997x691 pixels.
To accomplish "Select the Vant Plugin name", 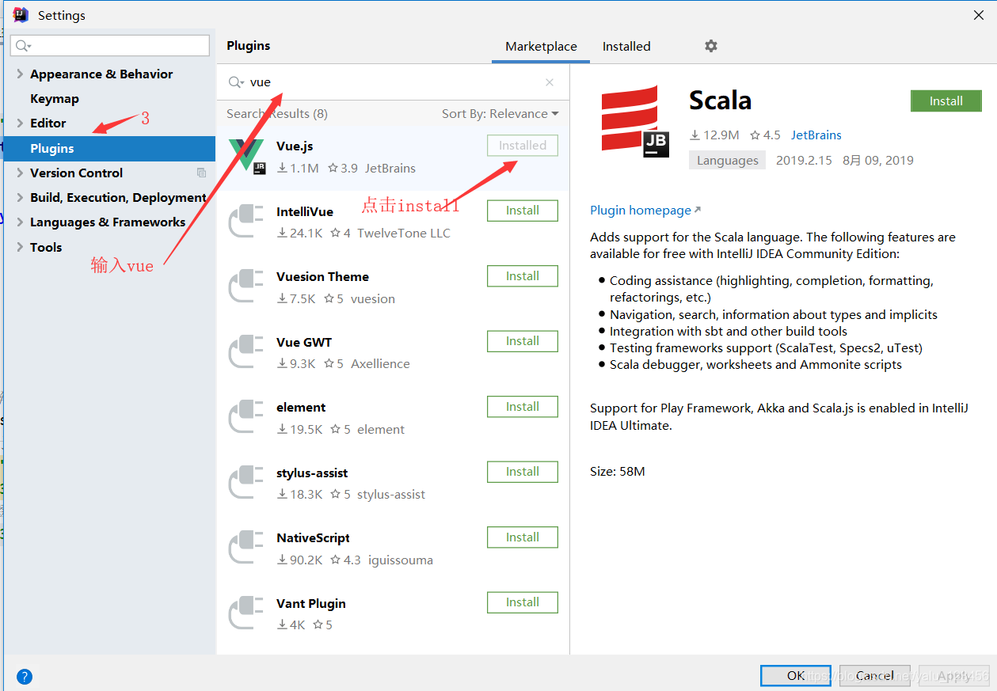I will pyautogui.click(x=311, y=603).
